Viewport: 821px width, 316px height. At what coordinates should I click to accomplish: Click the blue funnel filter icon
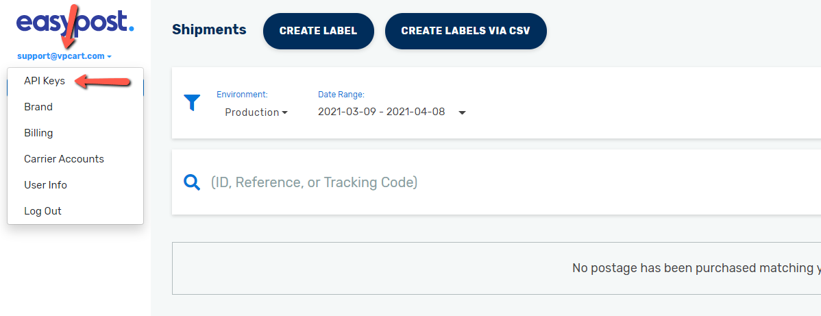coord(192,103)
